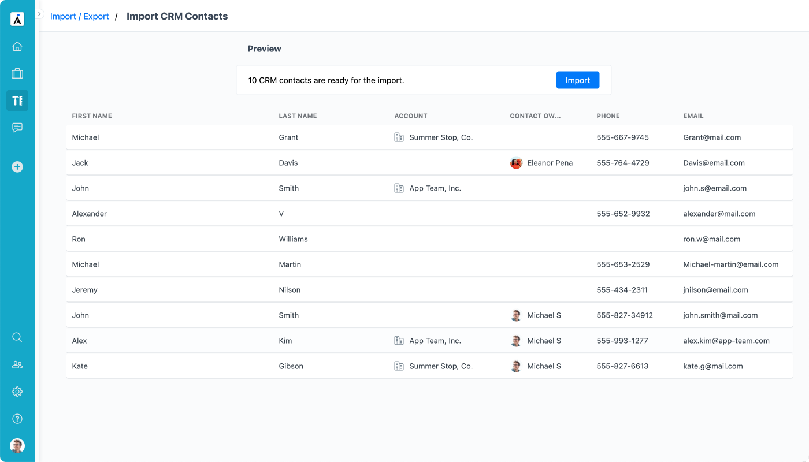Open the briefcase icon in the sidebar
Image resolution: width=809 pixels, height=462 pixels.
pos(17,73)
